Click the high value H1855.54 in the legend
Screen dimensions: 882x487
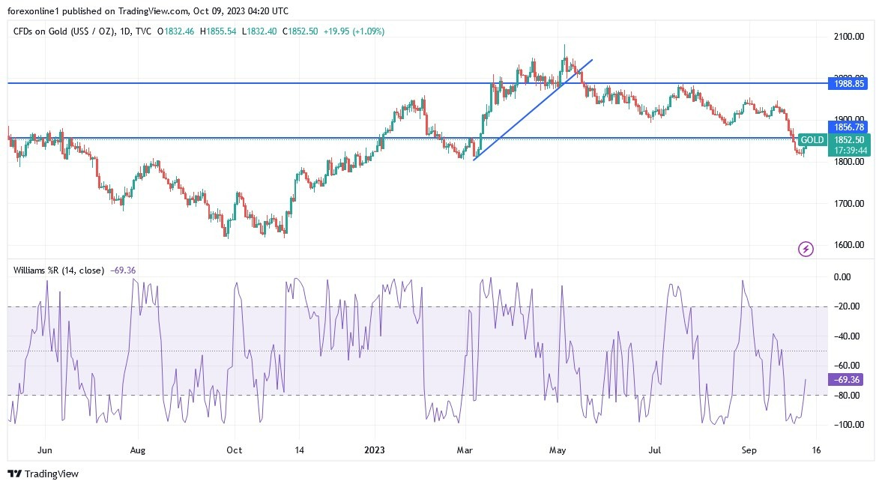(x=218, y=31)
